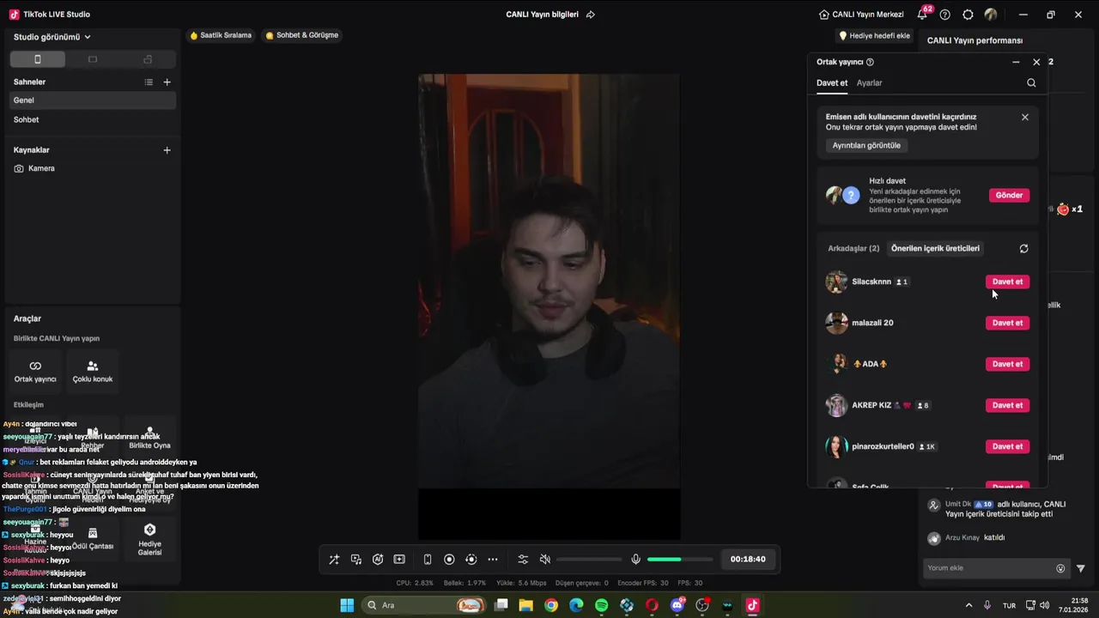Click the record circle button
1099x618 pixels.
click(x=449, y=560)
